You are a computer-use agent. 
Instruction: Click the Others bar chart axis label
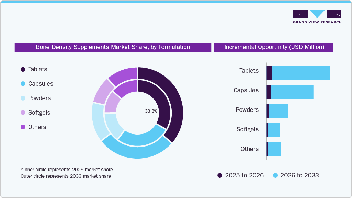(249, 149)
